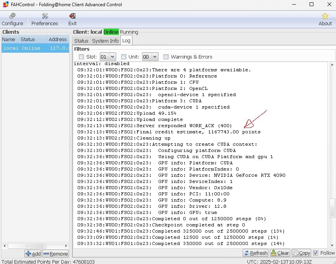Click the 'Final credit estimate, 1167743.00 points' line
The image size is (336, 264).
(x=169, y=132)
